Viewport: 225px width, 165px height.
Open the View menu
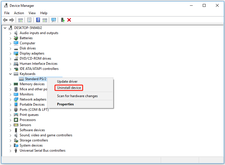tap(32, 13)
